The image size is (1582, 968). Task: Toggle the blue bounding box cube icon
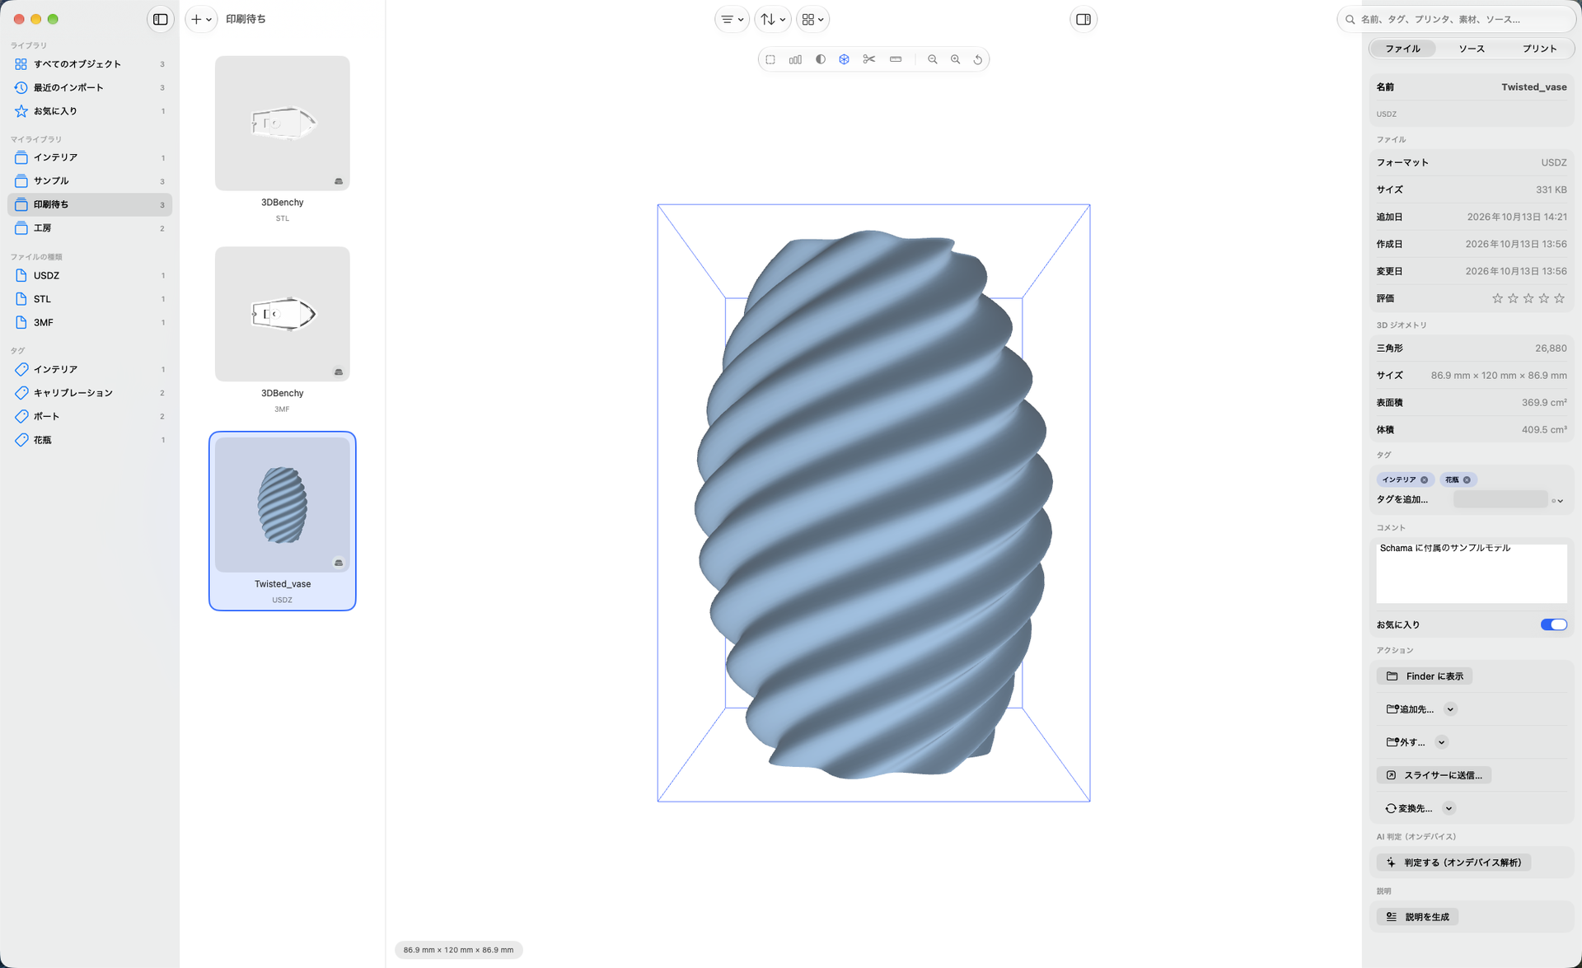click(x=844, y=59)
